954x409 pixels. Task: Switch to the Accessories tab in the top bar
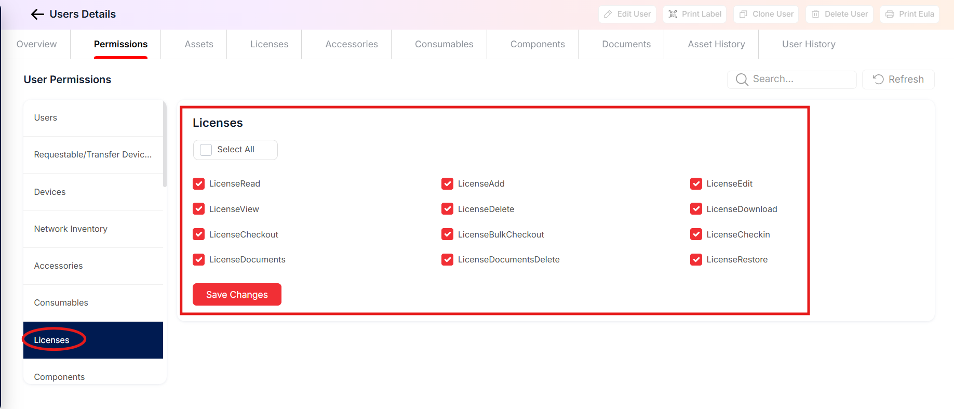tap(352, 44)
